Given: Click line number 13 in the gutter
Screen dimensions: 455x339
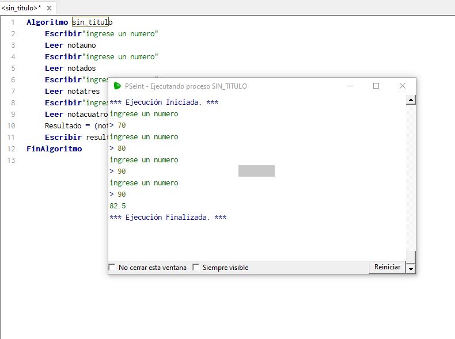Looking at the screenshot, I should 12,161.
